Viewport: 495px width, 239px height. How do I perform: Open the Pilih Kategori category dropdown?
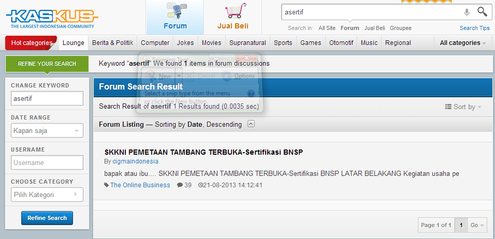47,195
